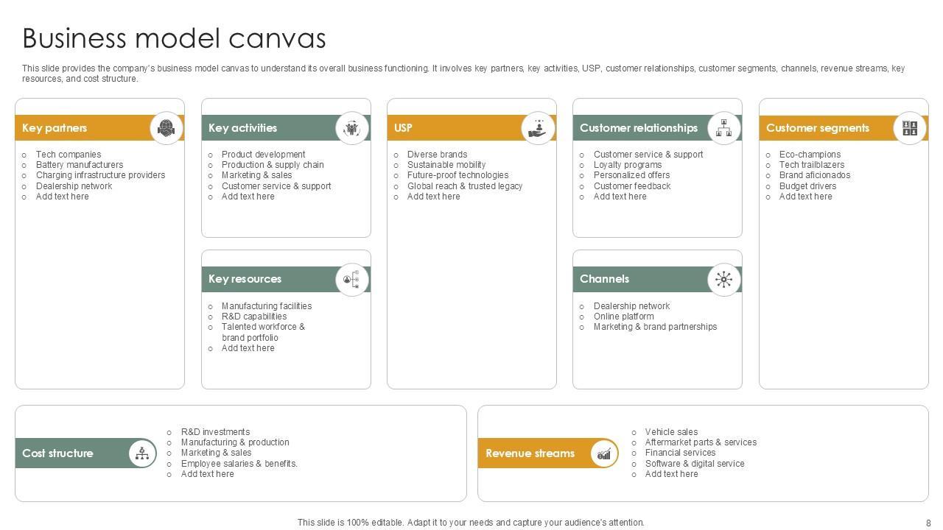
Task: Select 'R&D capabilities' bullet text
Action: click(254, 317)
